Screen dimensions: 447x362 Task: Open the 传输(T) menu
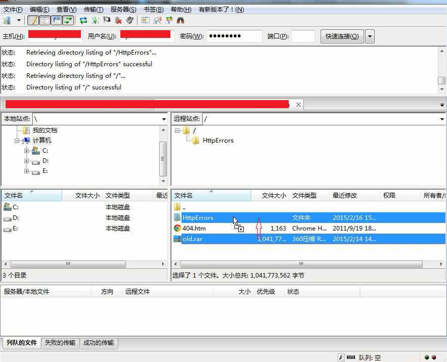(93, 10)
